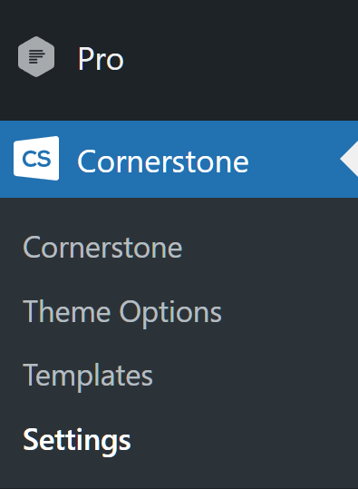
Task: Open the Cornerstone submenu link
Action: pyautogui.click(x=102, y=248)
